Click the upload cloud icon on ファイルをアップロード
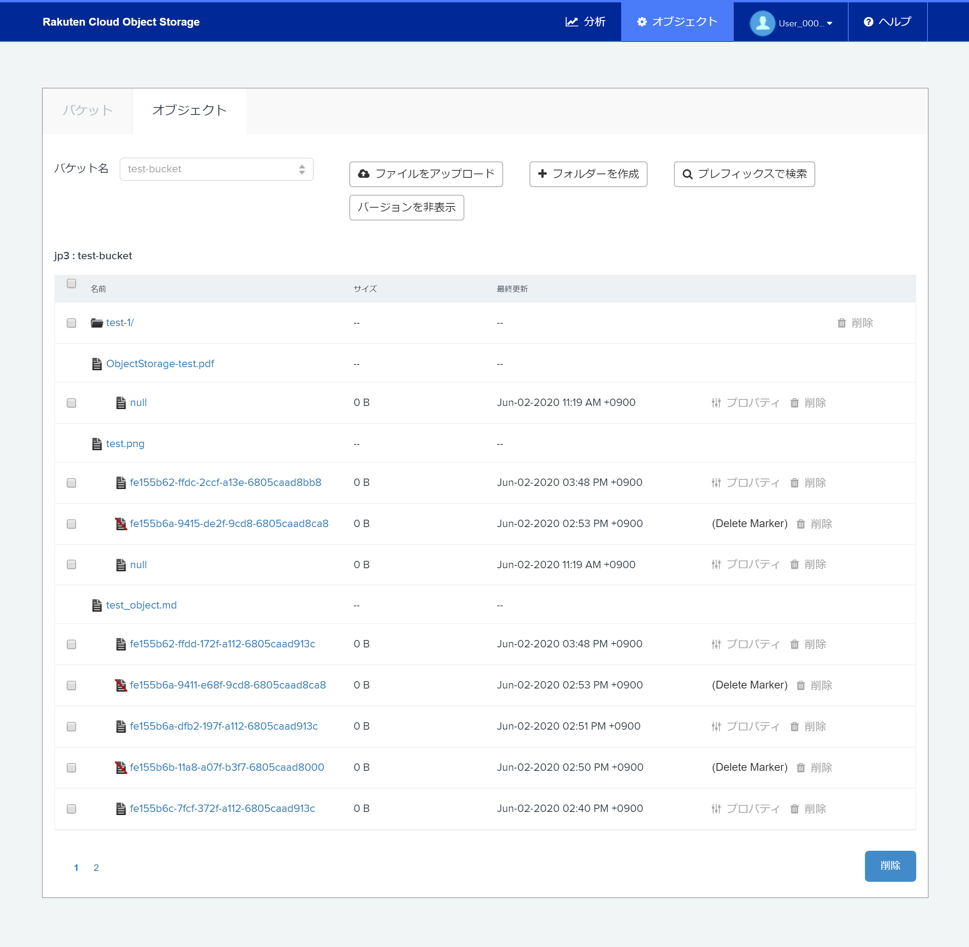The image size is (969, 947). pos(363,173)
